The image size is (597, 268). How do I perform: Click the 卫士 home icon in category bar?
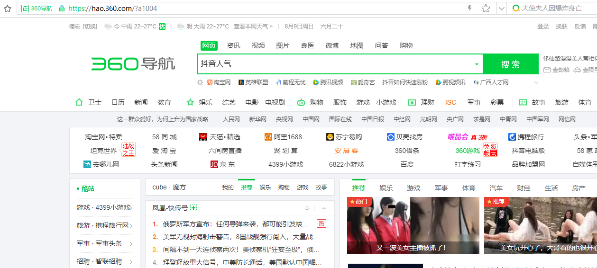pos(79,102)
